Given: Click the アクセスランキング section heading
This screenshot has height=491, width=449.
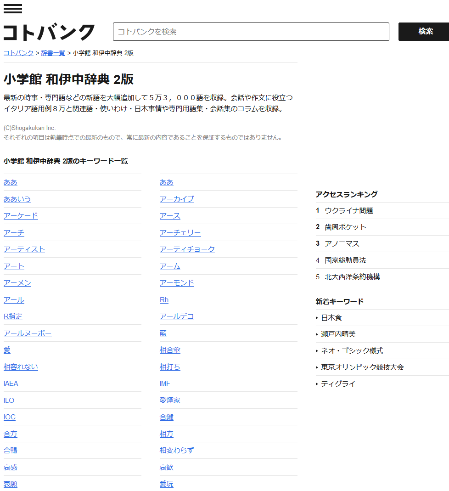Looking at the screenshot, I should (x=346, y=194).
